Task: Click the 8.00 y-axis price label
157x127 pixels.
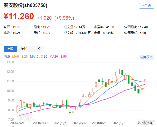Action: 11,110
